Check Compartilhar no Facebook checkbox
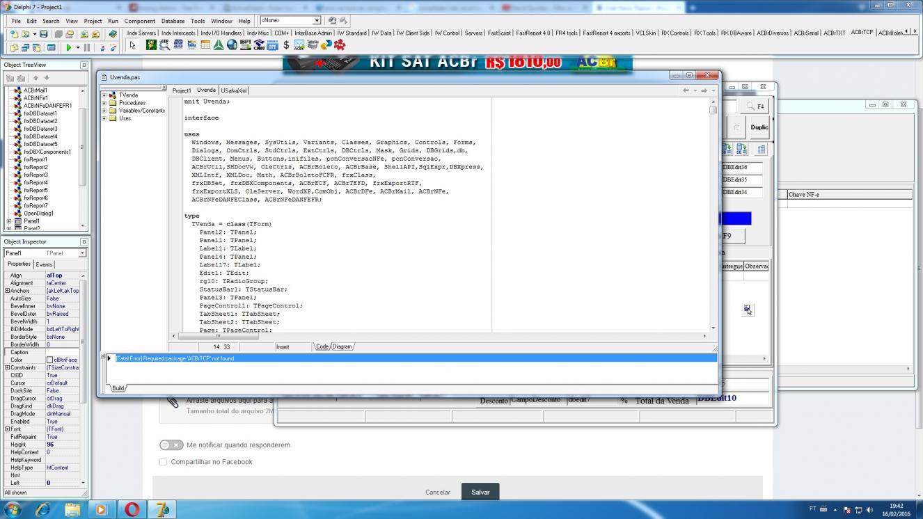 click(164, 462)
